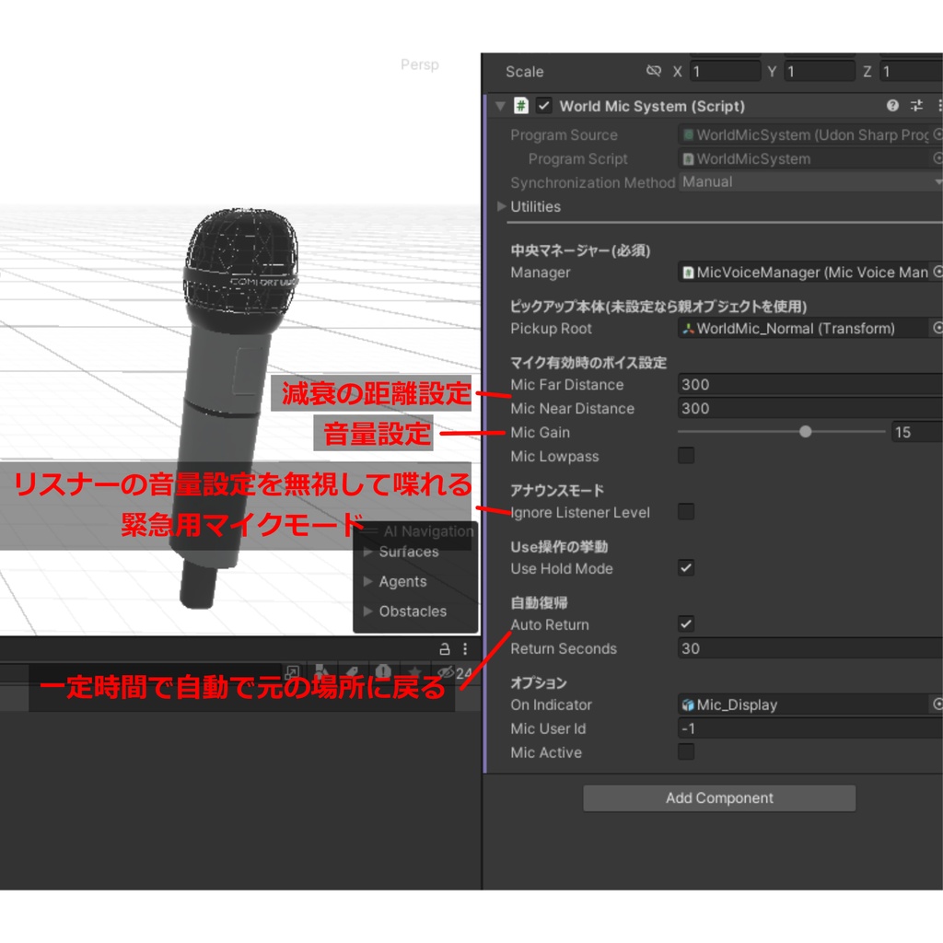Enable Ignore Listener Level checkbox
This screenshot has height=943, width=943.
pyautogui.click(x=686, y=512)
